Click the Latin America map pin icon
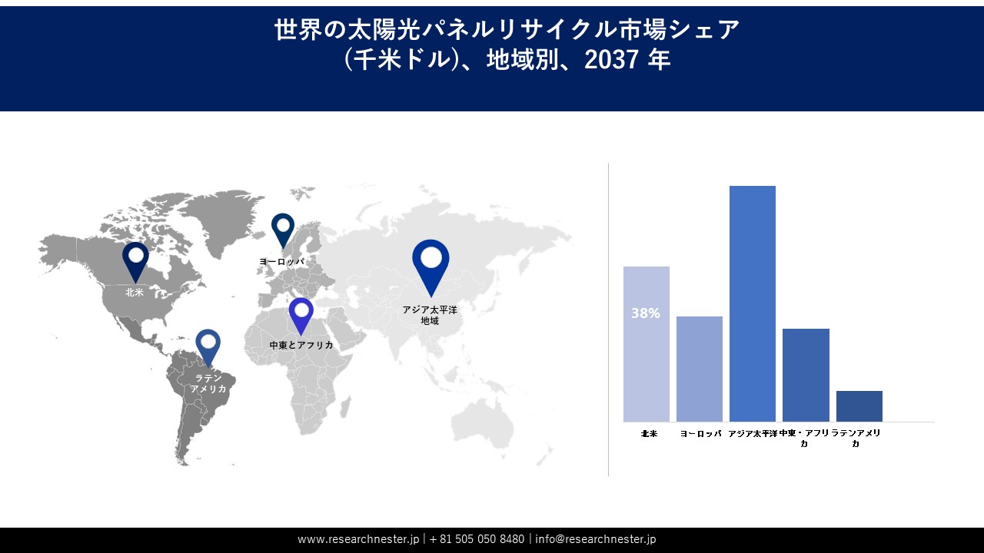The image size is (984, 553). tap(208, 348)
